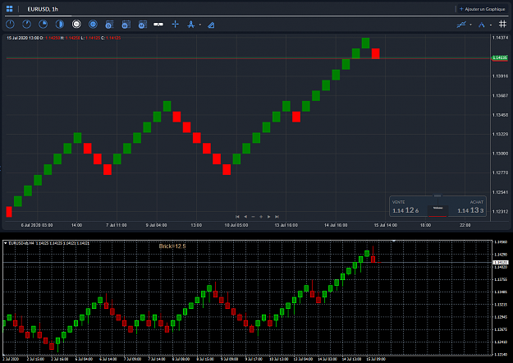Activate the crosshair cursor tool
The width and height of the screenshot is (513, 363).
point(176,24)
